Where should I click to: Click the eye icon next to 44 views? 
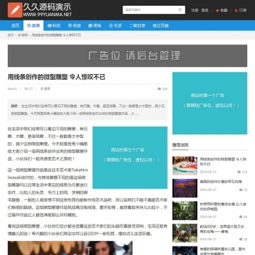[x=241, y=217]
